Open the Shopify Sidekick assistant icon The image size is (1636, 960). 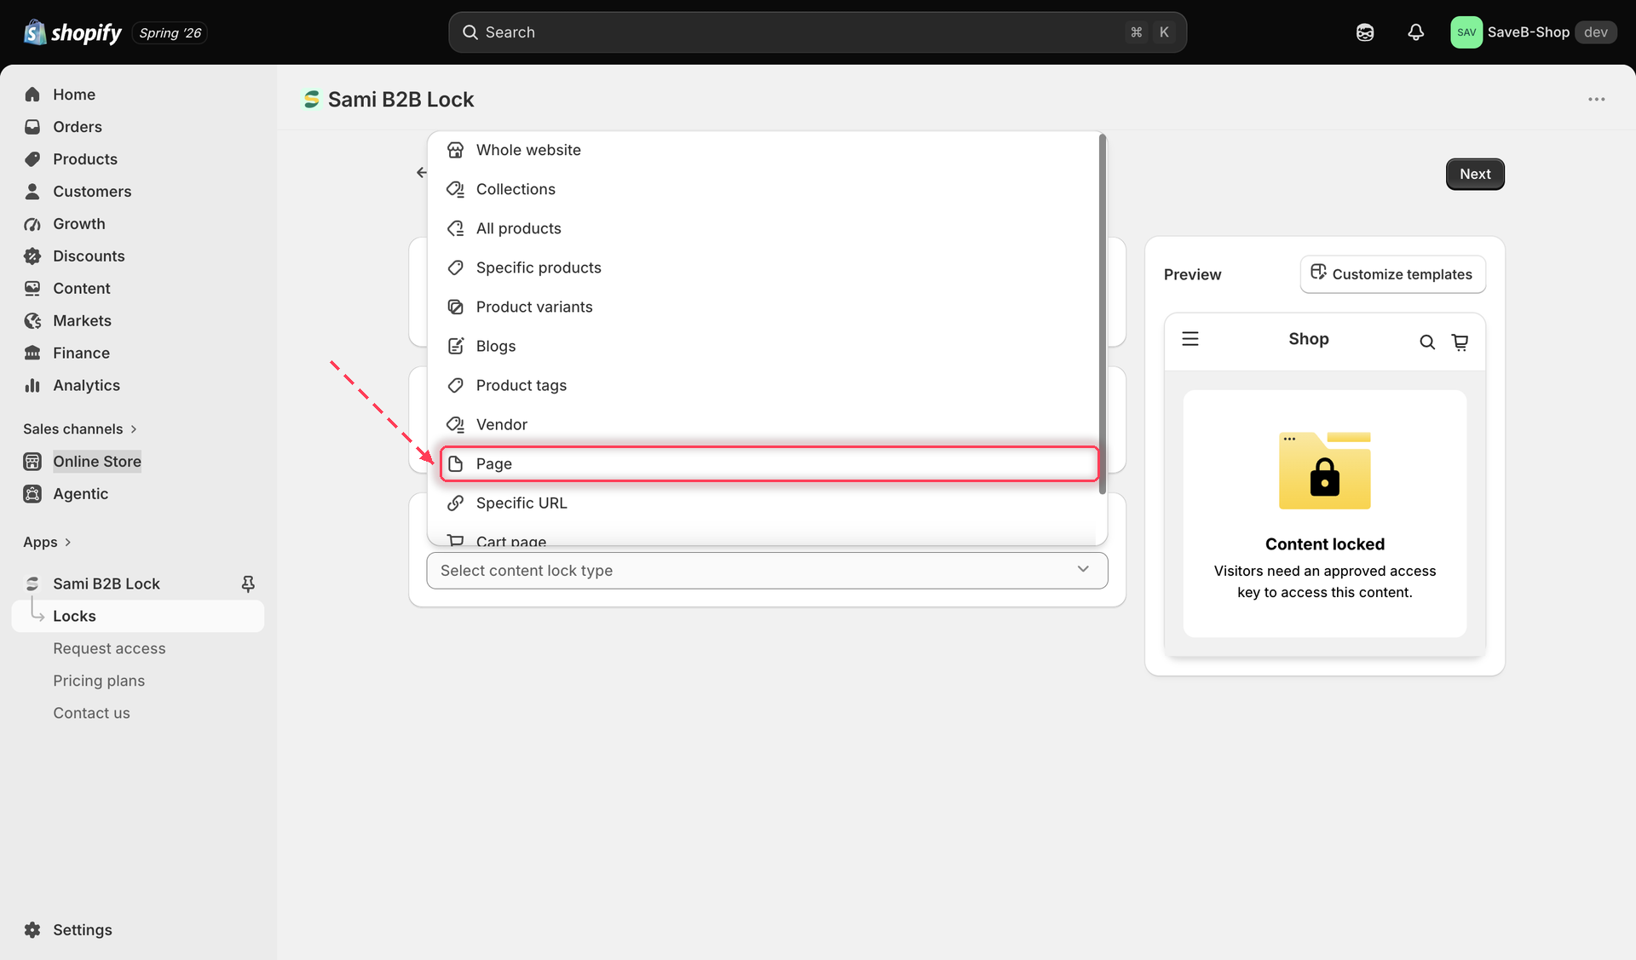(x=1365, y=32)
